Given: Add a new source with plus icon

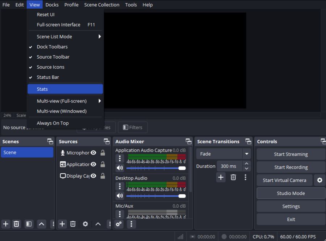Looking at the screenshot, I should 62,224.
